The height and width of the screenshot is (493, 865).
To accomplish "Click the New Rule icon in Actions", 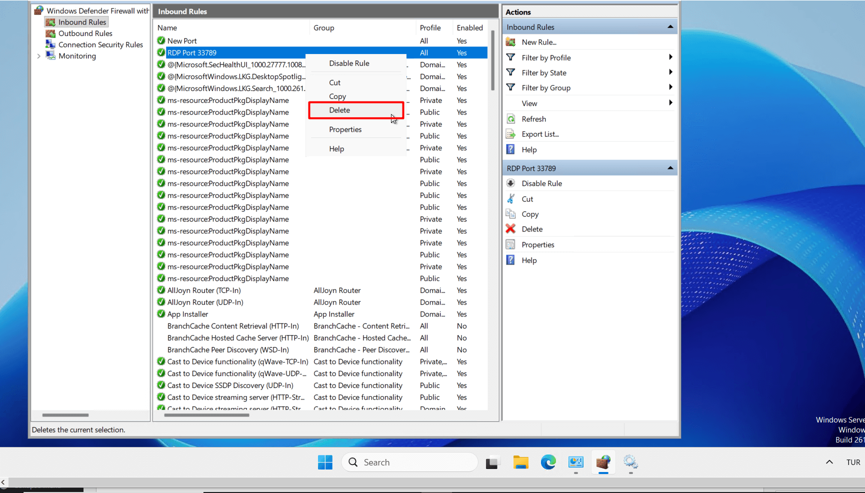I will tap(510, 42).
